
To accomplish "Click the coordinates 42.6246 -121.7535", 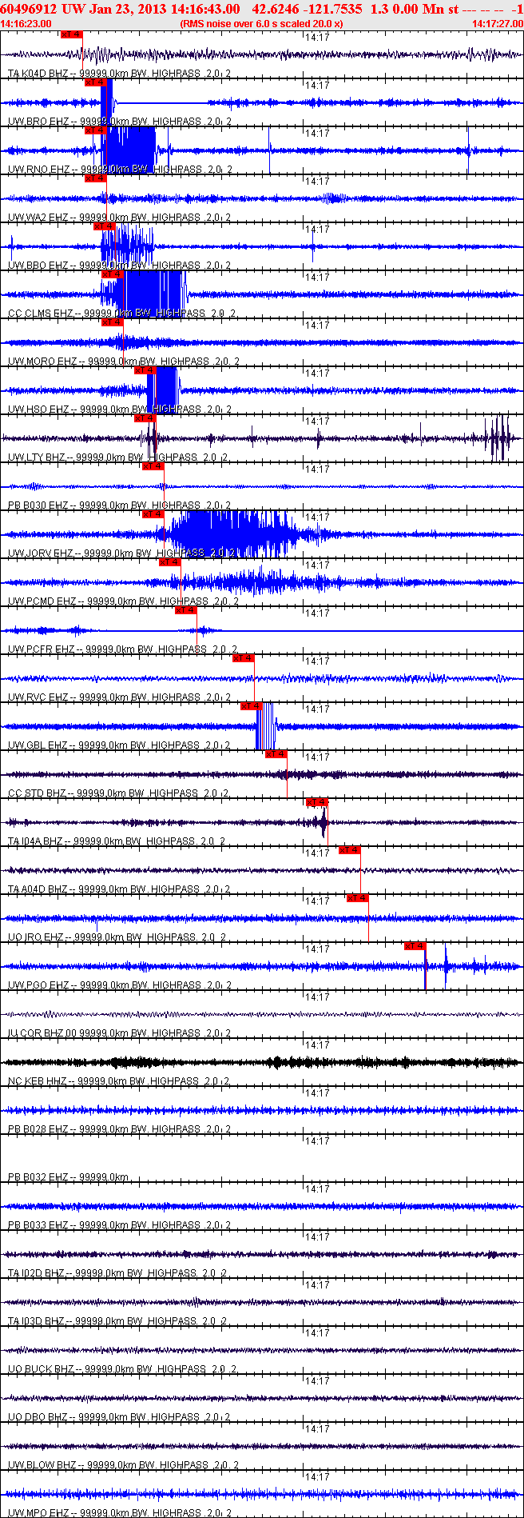I will tap(306, 9).
